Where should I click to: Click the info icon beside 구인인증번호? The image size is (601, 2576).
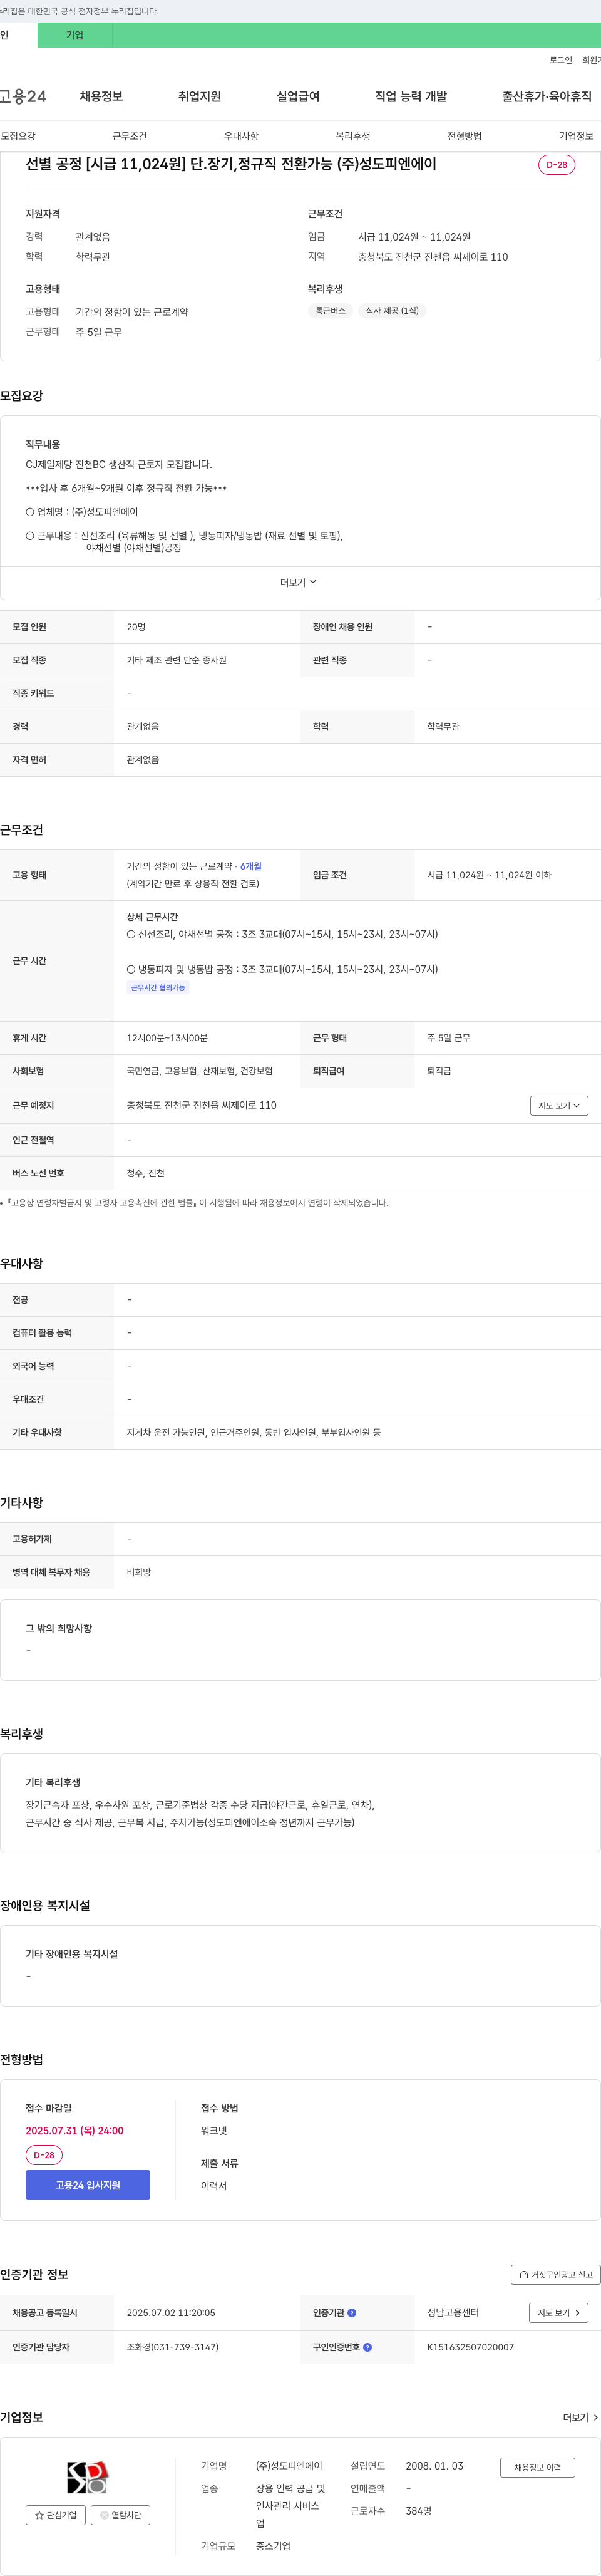pos(367,2347)
